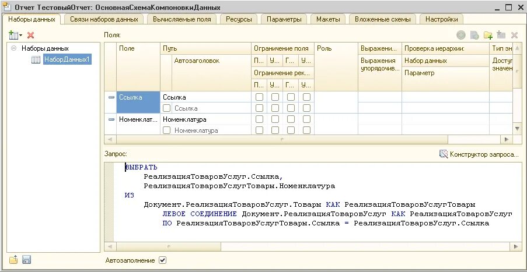Click the load schema from file icon
The height and width of the screenshot is (272, 527).
coord(13,260)
